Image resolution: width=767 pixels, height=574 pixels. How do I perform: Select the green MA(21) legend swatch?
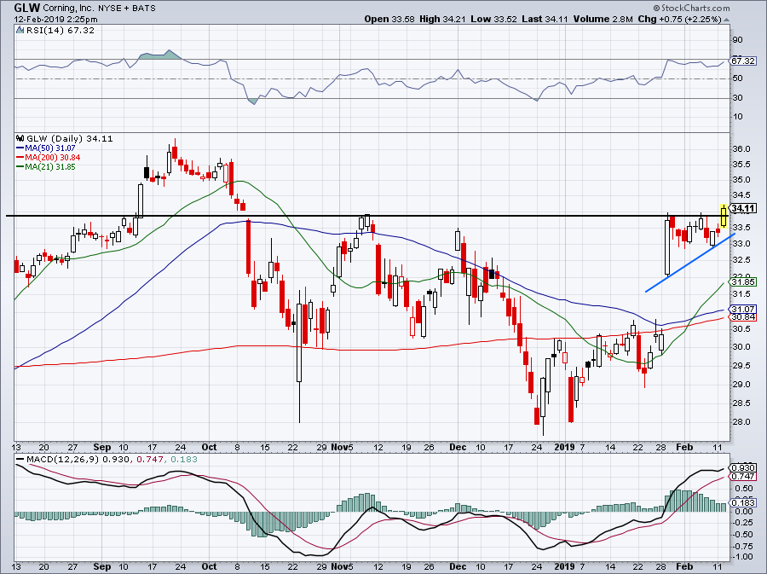pos(20,167)
